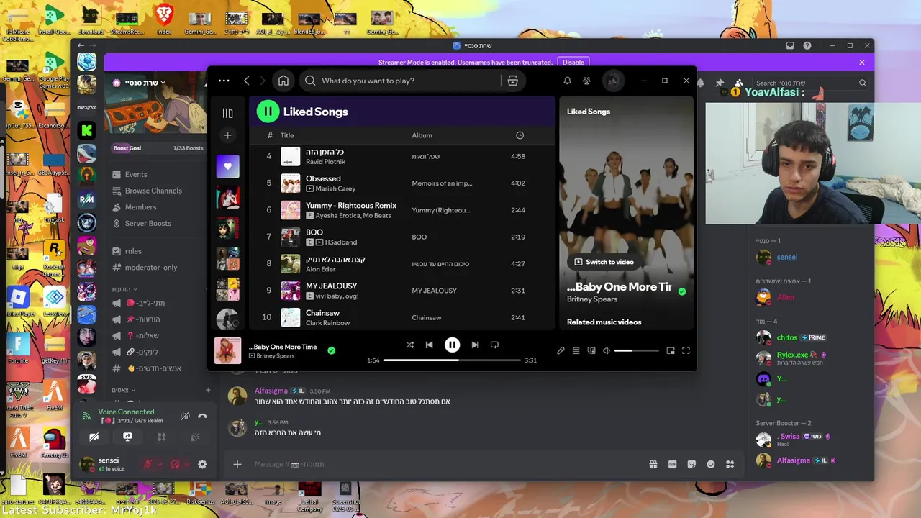
Task: Select the Chainsaw track by Clark Rainbow
Action: (x=402, y=317)
